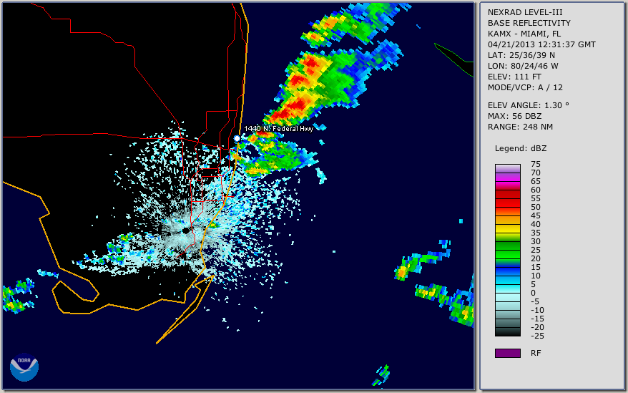
Task: Click the NOAA logo icon
Action: pos(24,367)
